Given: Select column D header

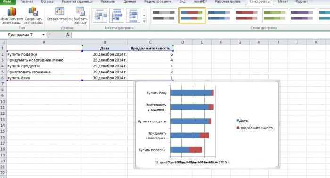Looking at the screenshot, I should (183, 42).
